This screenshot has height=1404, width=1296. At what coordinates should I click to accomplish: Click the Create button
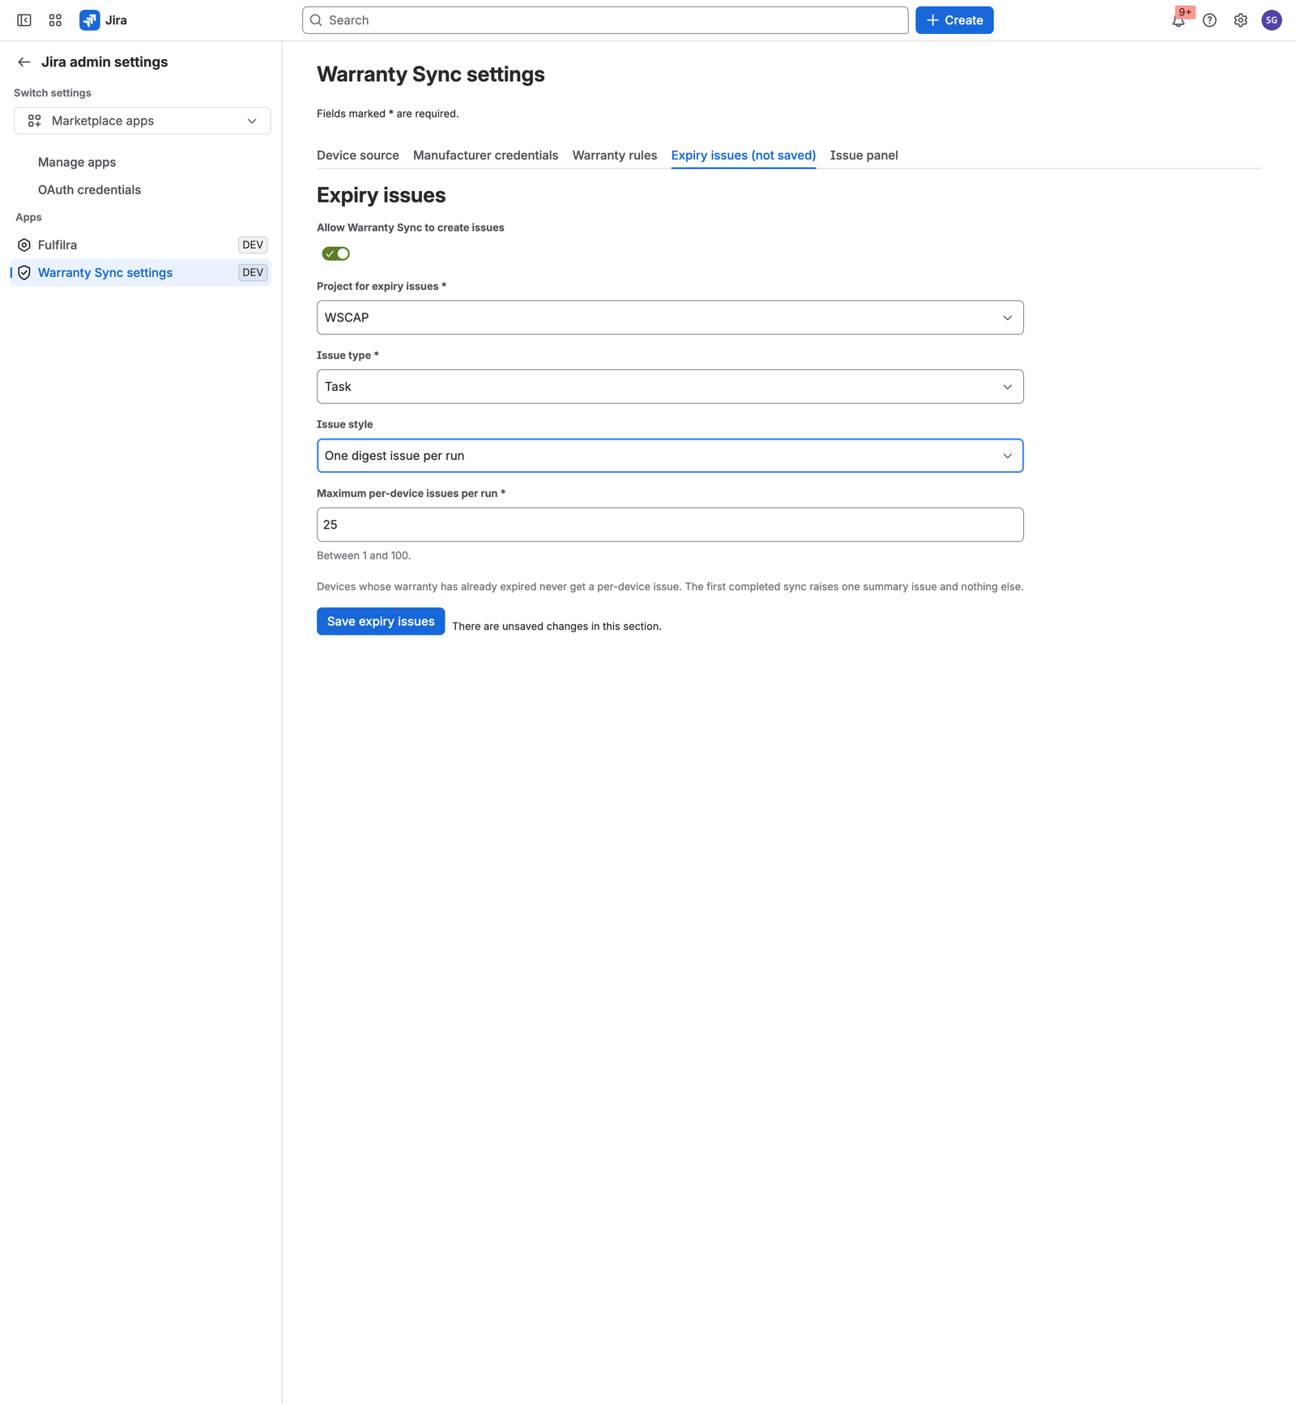pos(954,20)
